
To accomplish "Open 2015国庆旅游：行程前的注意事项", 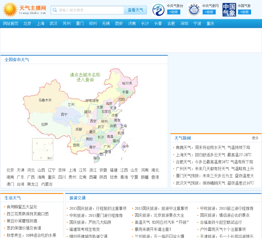I will coord(98,208).
